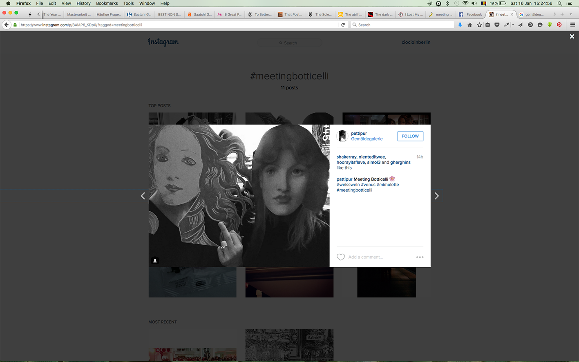Screen dimensions: 579x362
Task: Click the Instagram logo
Action: click(163, 42)
